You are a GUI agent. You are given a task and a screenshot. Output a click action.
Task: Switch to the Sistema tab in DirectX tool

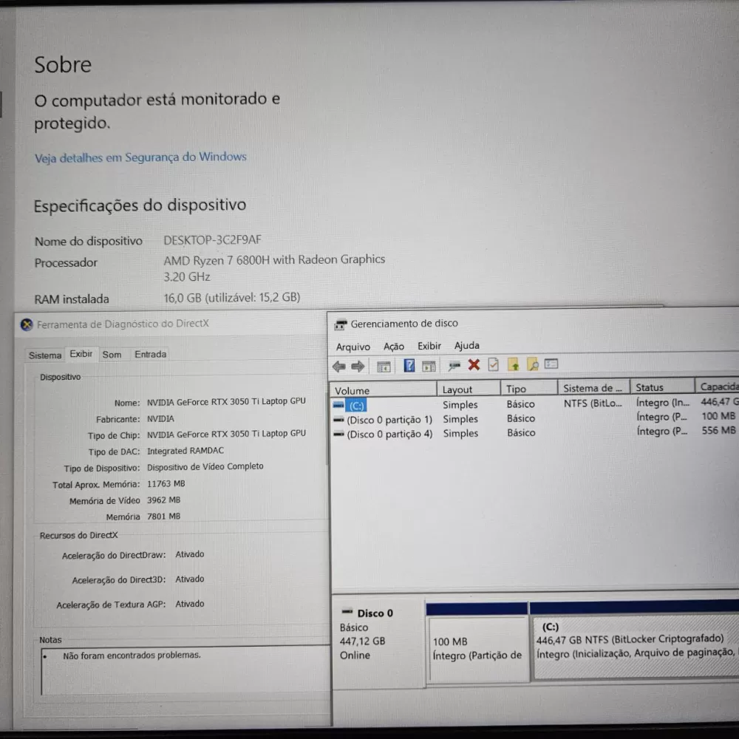[x=45, y=355]
